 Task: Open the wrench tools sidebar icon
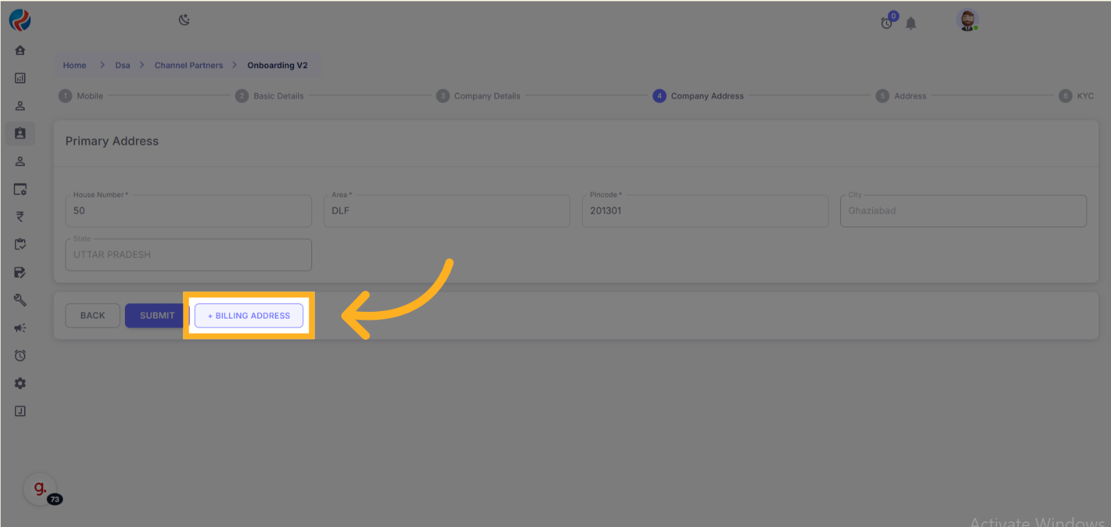click(20, 300)
